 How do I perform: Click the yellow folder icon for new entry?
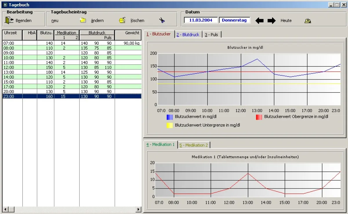point(83,20)
